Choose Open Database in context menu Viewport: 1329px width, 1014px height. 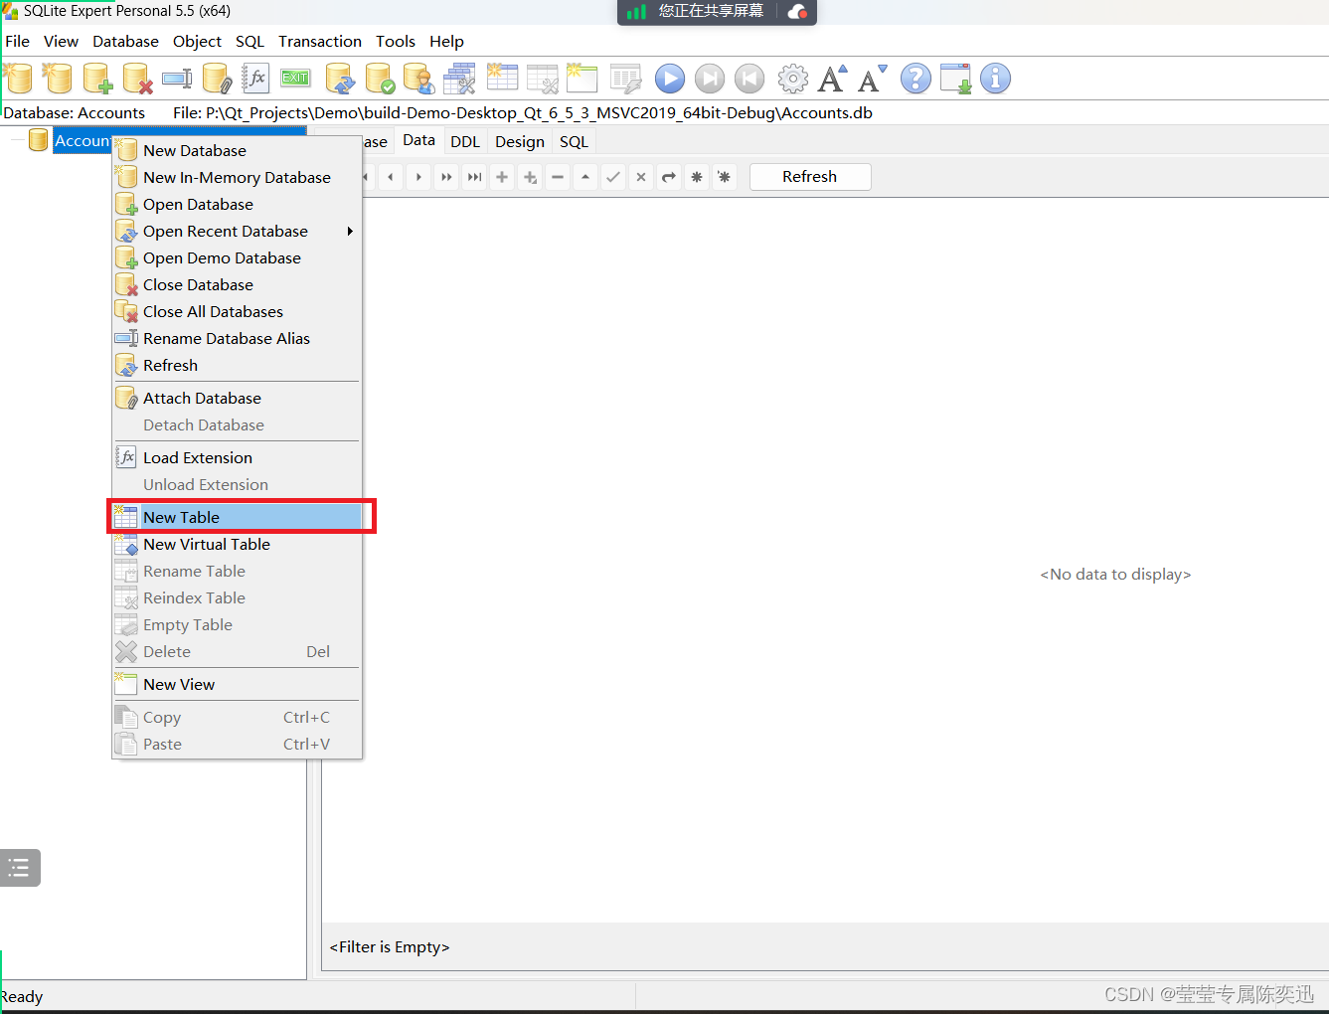point(238,204)
